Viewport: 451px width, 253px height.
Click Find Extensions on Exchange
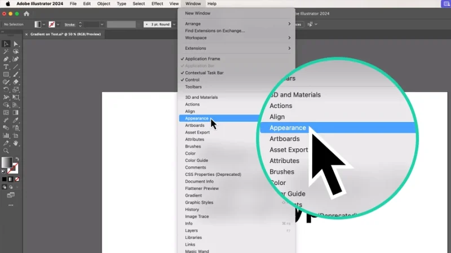click(x=215, y=30)
